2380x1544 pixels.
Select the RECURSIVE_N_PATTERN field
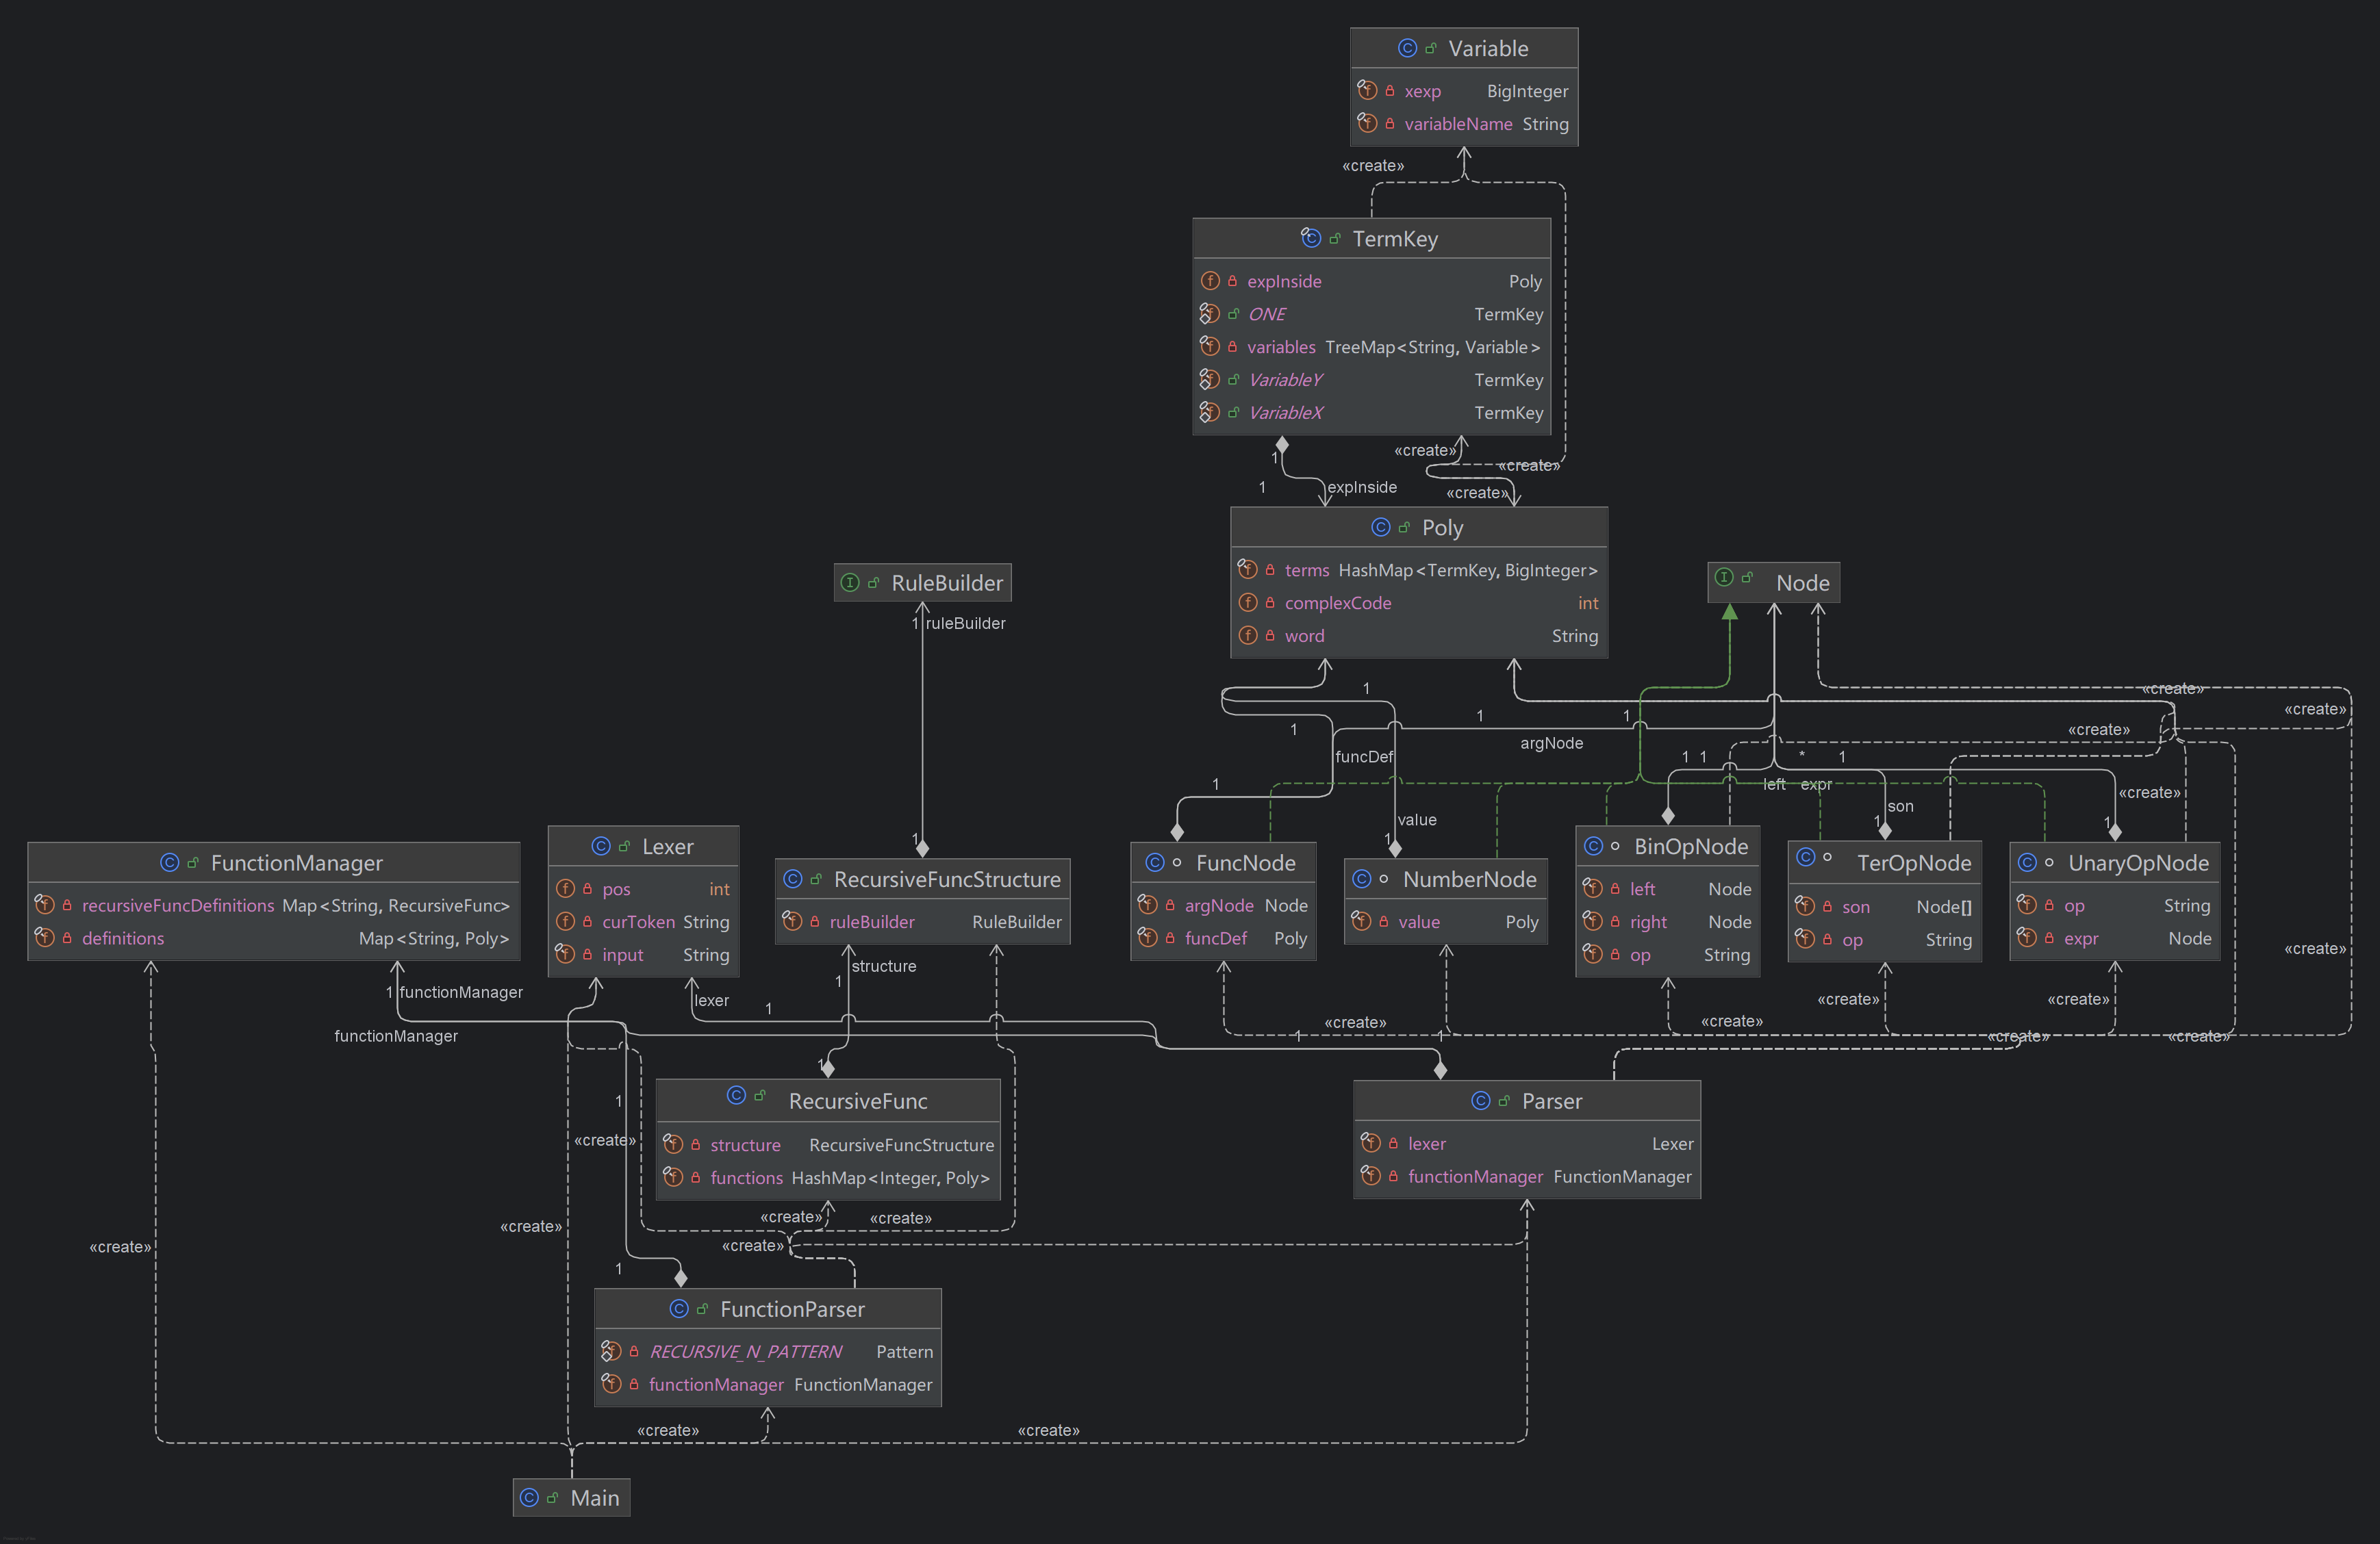coord(745,1351)
